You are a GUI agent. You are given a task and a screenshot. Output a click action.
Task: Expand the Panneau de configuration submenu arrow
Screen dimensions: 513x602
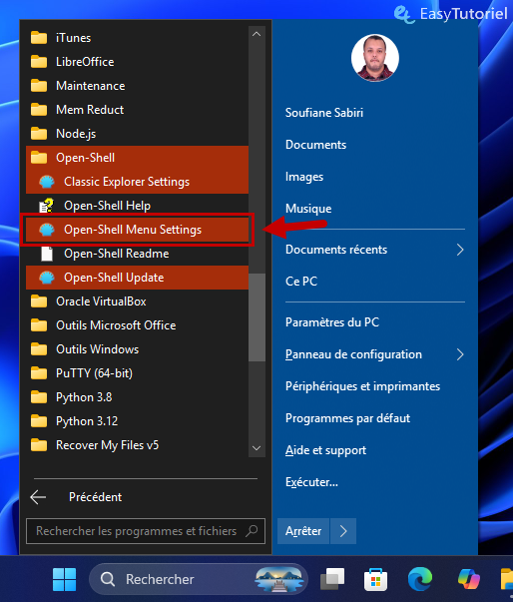(460, 354)
